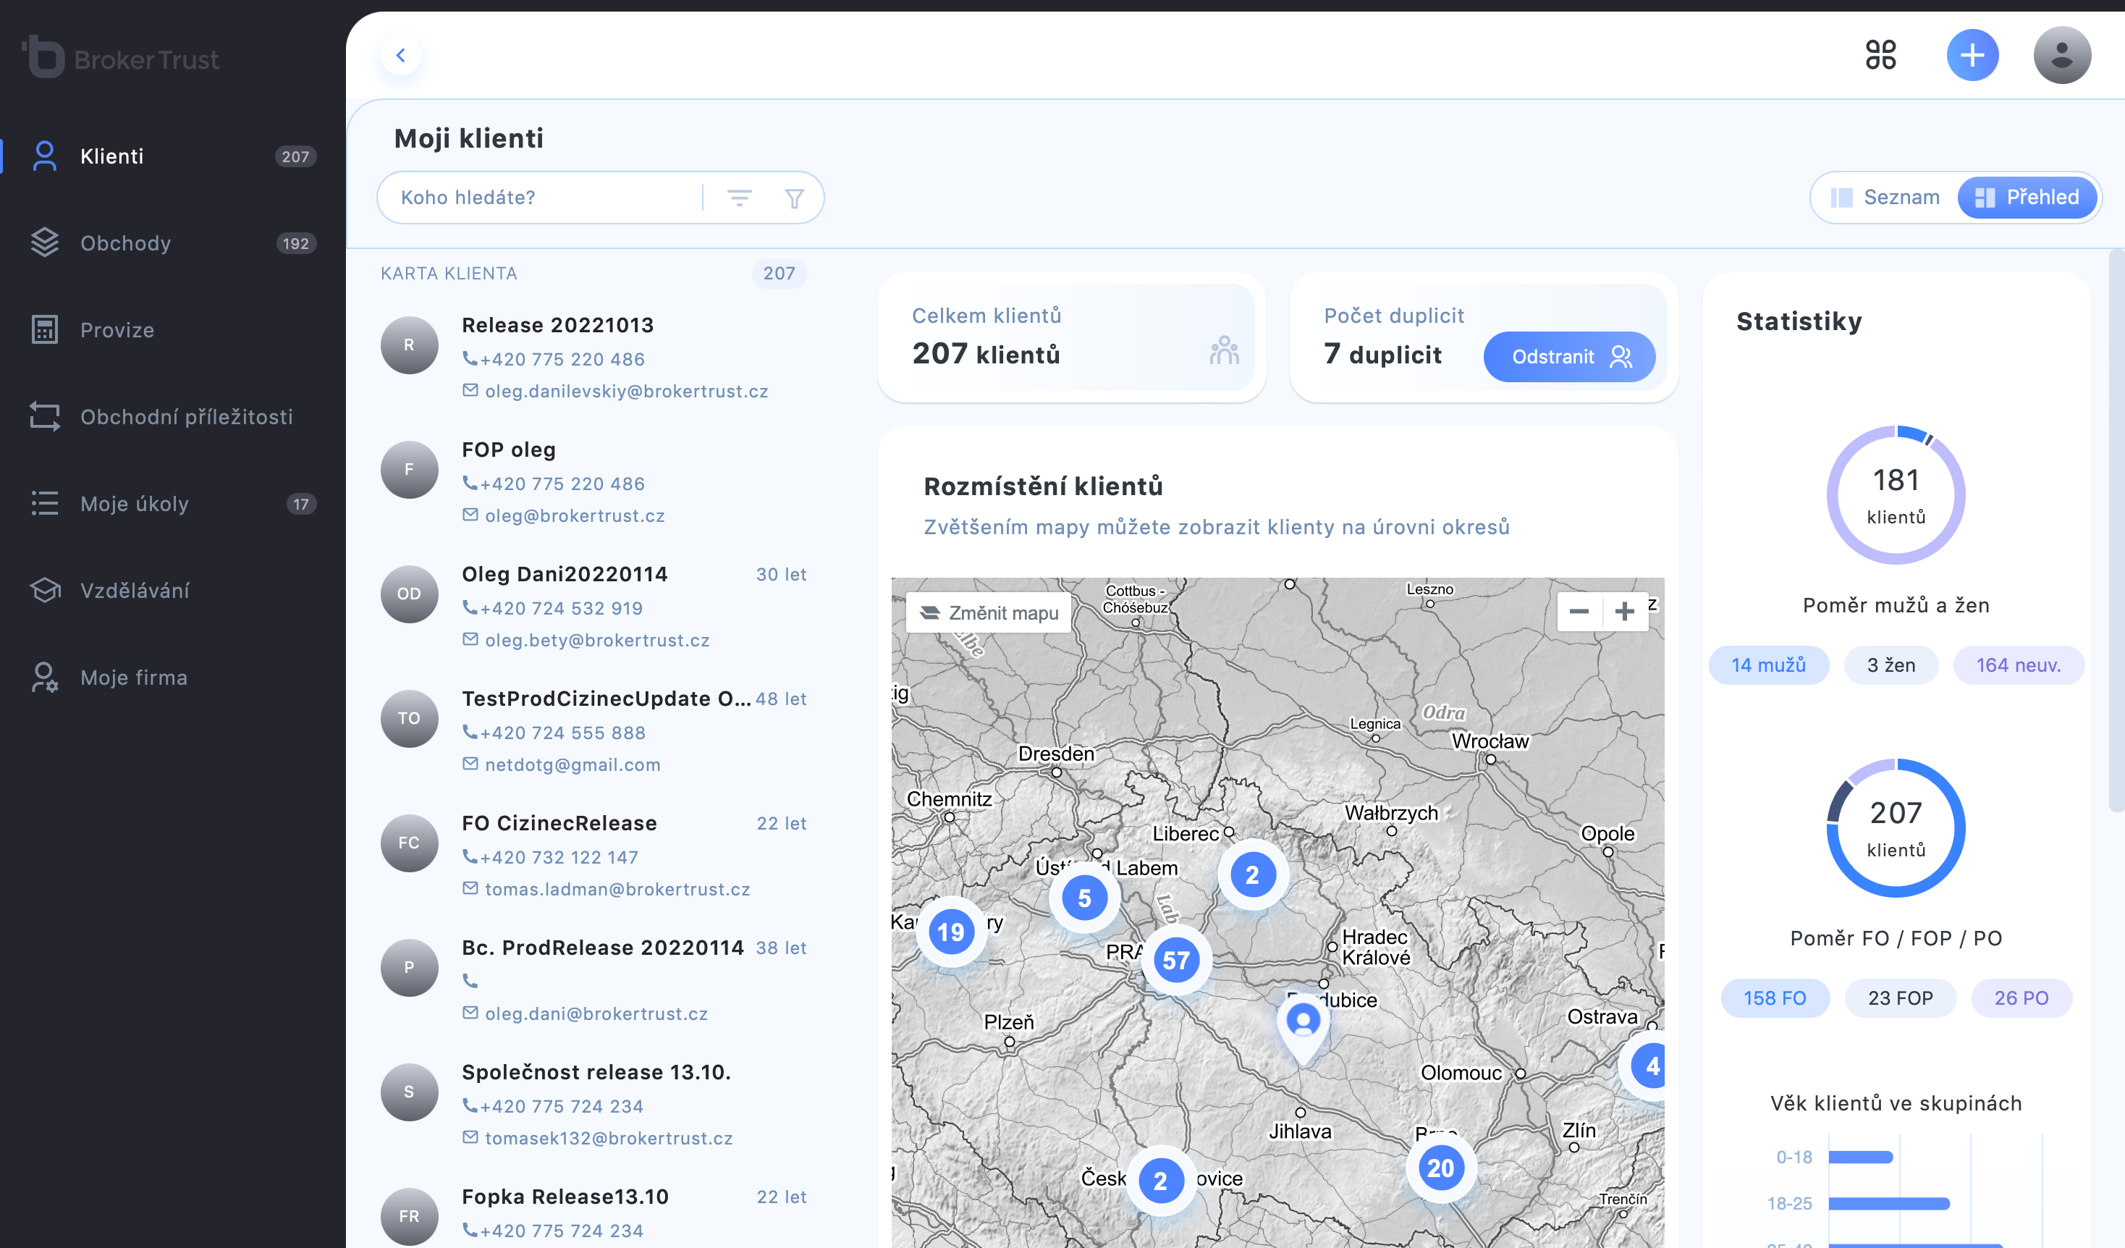Open Změnit mapu layer selector

point(987,613)
